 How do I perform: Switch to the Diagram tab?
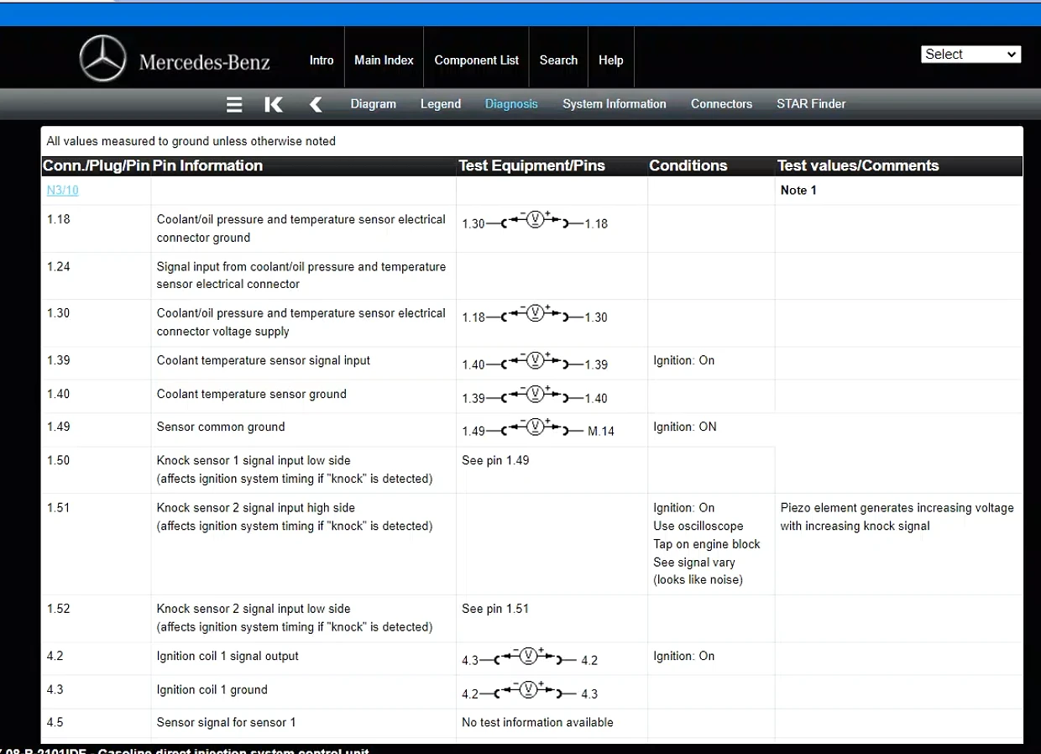(373, 104)
